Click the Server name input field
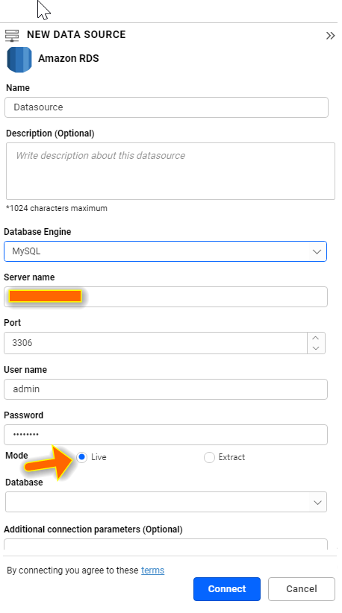This screenshot has width=342, height=613. pos(166,297)
